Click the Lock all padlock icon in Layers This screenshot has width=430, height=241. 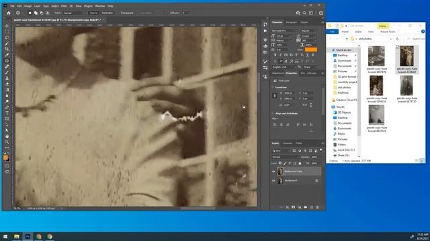[300, 163]
